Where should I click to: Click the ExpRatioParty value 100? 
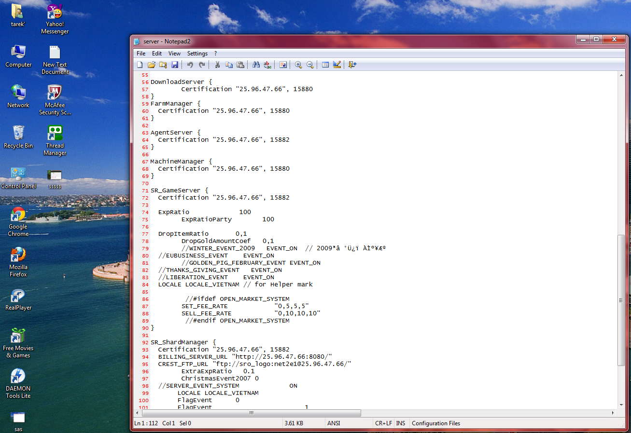(x=268, y=219)
